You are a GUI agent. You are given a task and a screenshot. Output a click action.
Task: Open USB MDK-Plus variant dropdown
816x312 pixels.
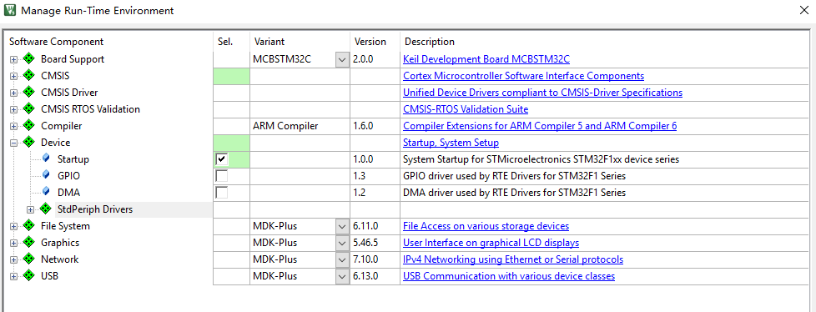tap(342, 276)
